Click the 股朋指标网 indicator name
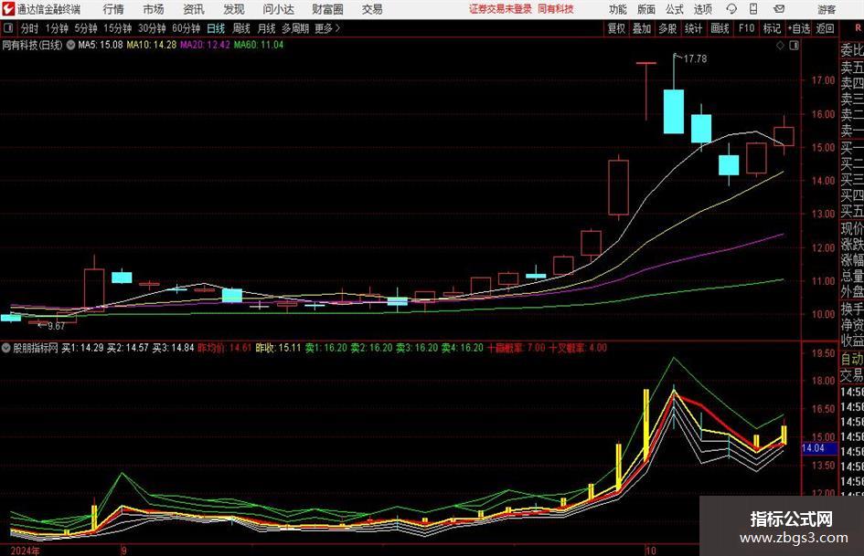 coord(36,348)
